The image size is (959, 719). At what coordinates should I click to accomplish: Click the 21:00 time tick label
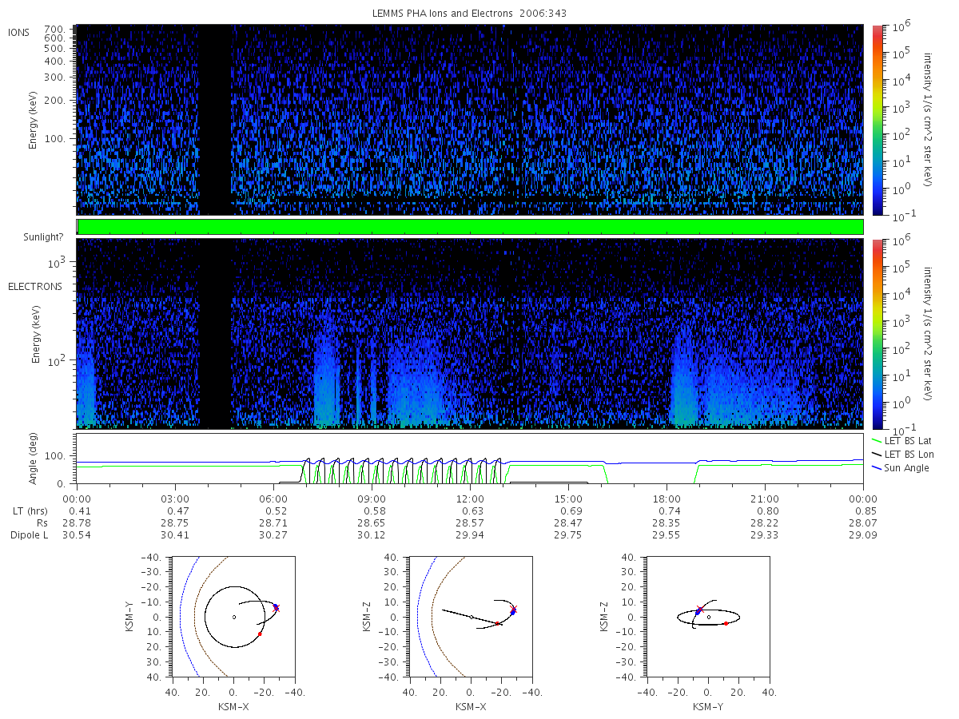point(765,498)
